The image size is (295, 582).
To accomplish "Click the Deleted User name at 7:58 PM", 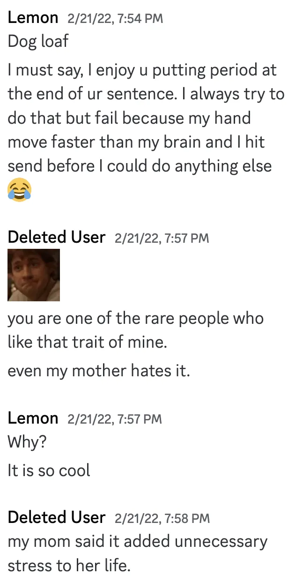I will coord(56,517).
